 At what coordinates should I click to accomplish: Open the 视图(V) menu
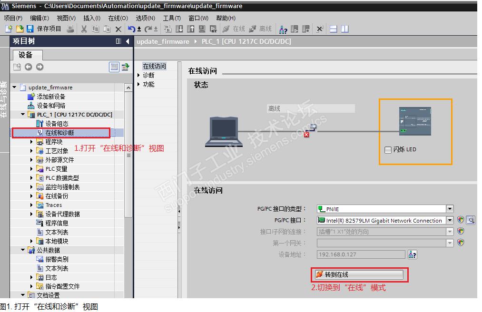click(66, 18)
